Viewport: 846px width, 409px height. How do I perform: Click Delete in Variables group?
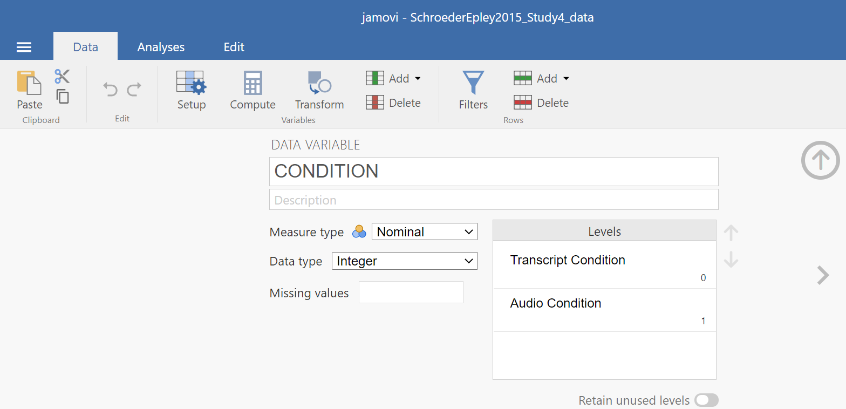tap(394, 103)
